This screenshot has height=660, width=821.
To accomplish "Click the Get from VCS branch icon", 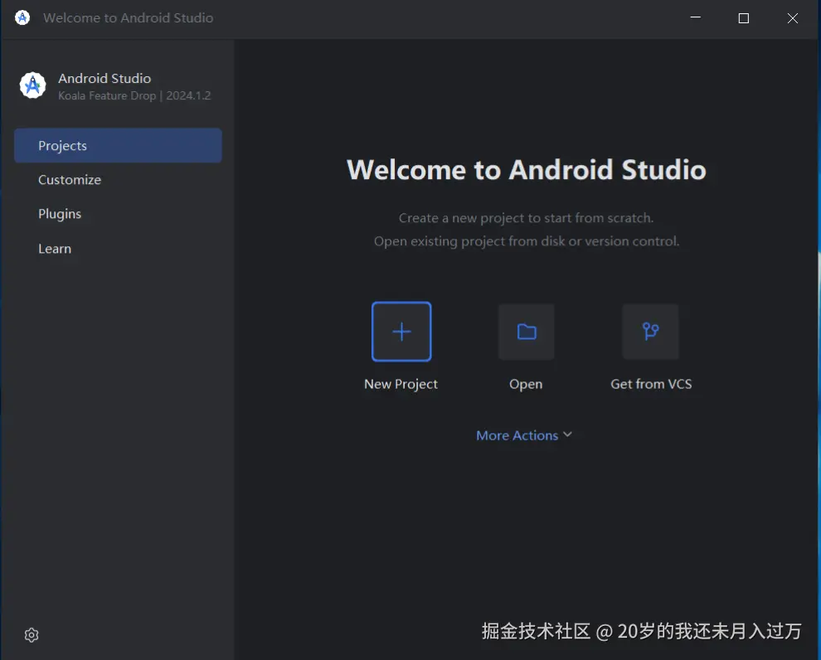I will 650,332.
